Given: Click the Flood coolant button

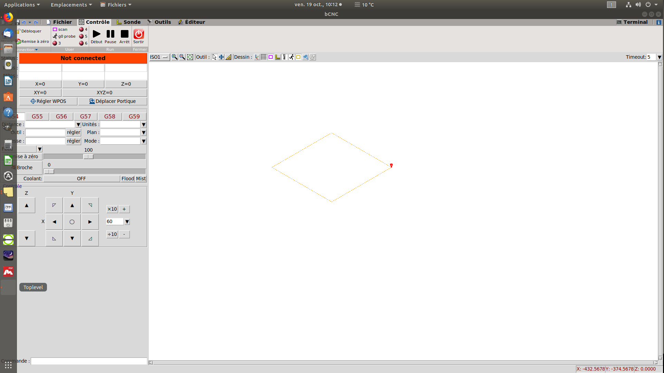Looking at the screenshot, I should coord(128,179).
